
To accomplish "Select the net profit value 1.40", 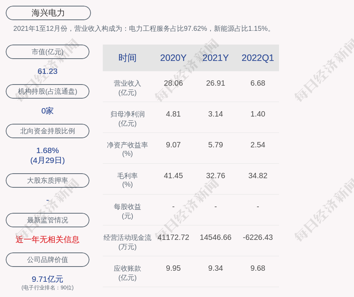I will 258,114.
